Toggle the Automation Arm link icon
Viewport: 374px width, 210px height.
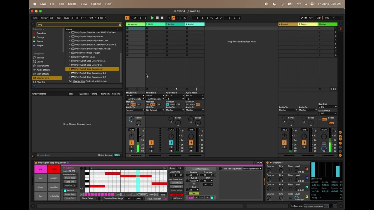(173, 18)
